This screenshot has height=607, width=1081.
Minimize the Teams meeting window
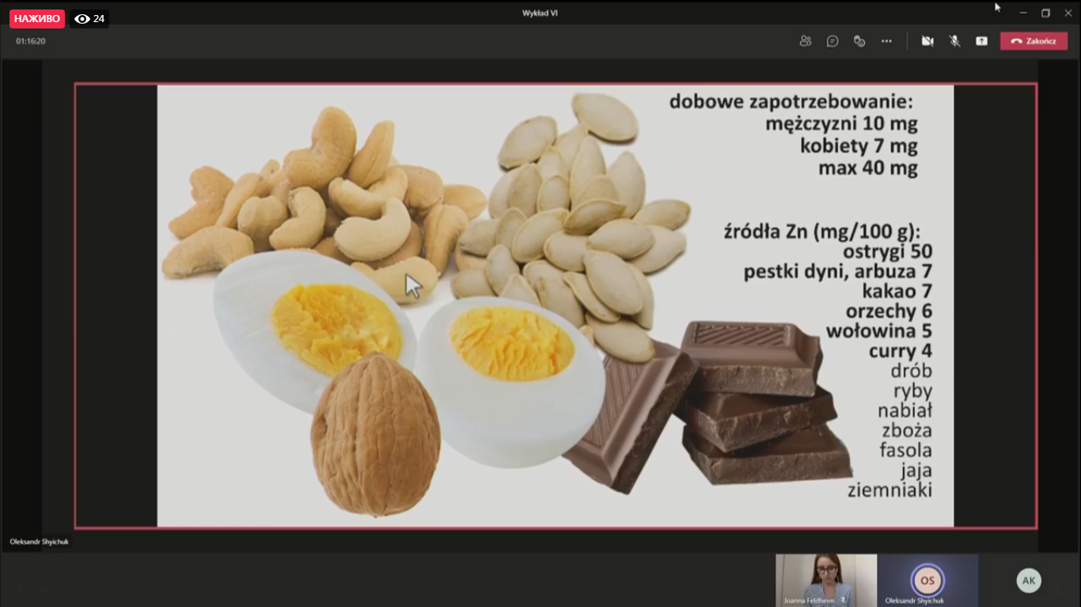point(1023,13)
